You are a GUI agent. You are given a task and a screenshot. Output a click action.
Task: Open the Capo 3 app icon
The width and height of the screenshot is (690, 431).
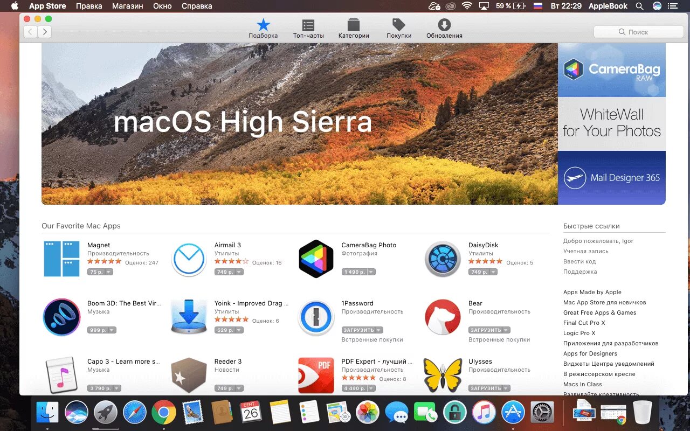coord(61,375)
